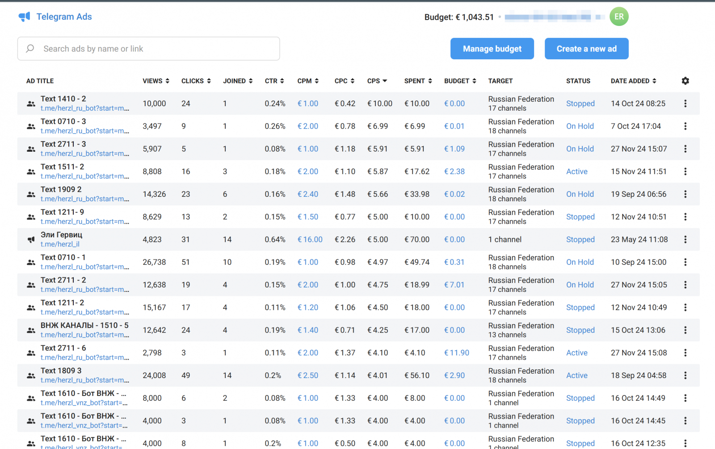Open table column settings gear

(685, 81)
